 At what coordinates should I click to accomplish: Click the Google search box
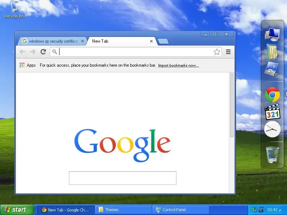(x=123, y=178)
